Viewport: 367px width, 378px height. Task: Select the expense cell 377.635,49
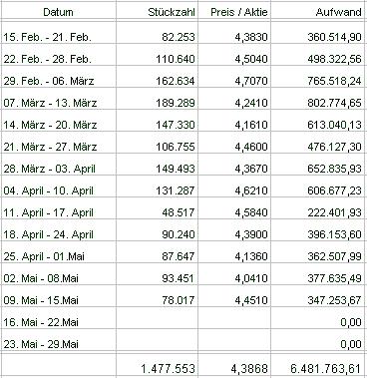[x=317, y=274]
